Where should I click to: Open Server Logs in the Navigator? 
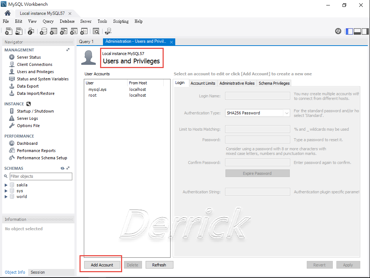click(x=27, y=118)
